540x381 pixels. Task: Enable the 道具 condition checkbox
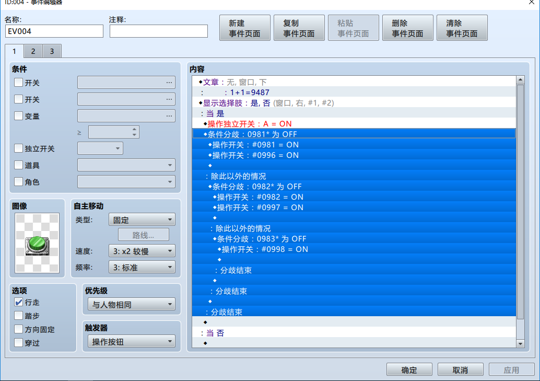coord(19,165)
